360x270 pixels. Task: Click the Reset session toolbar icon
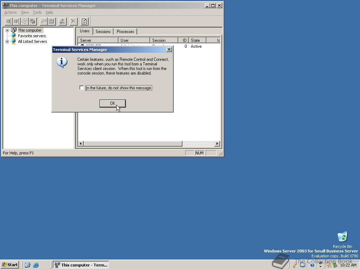pos(43,21)
